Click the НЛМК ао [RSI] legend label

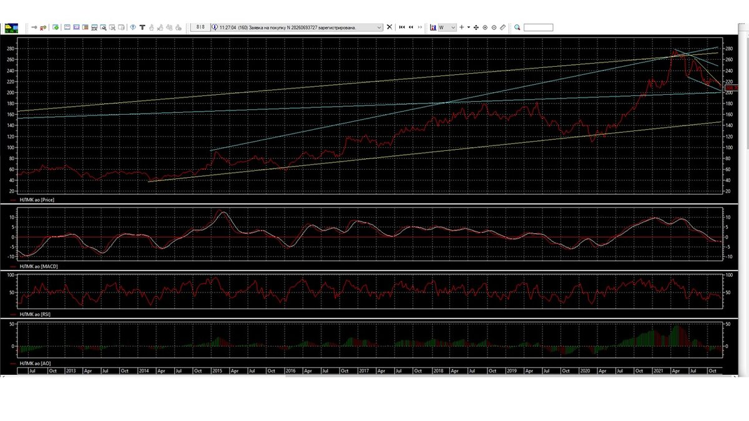[x=36, y=315]
